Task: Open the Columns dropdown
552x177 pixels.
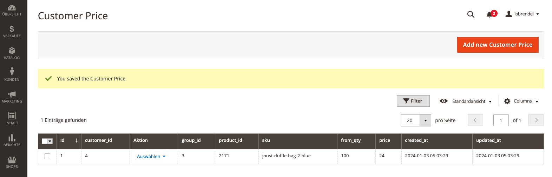Action: [521, 101]
